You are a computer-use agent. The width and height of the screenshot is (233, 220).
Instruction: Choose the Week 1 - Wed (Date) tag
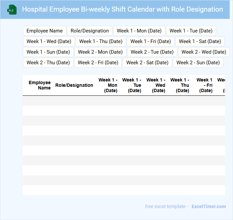(x=49, y=41)
